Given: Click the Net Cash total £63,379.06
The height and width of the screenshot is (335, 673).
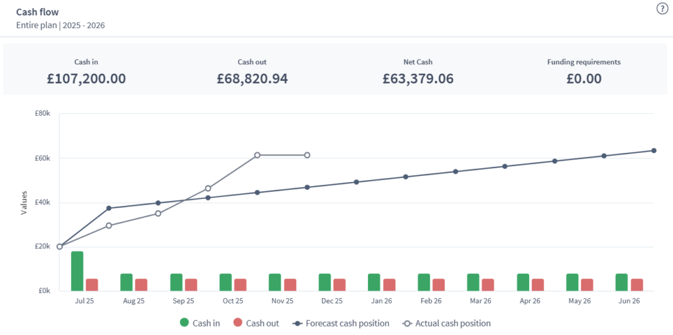Looking at the screenshot, I should point(418,79).
